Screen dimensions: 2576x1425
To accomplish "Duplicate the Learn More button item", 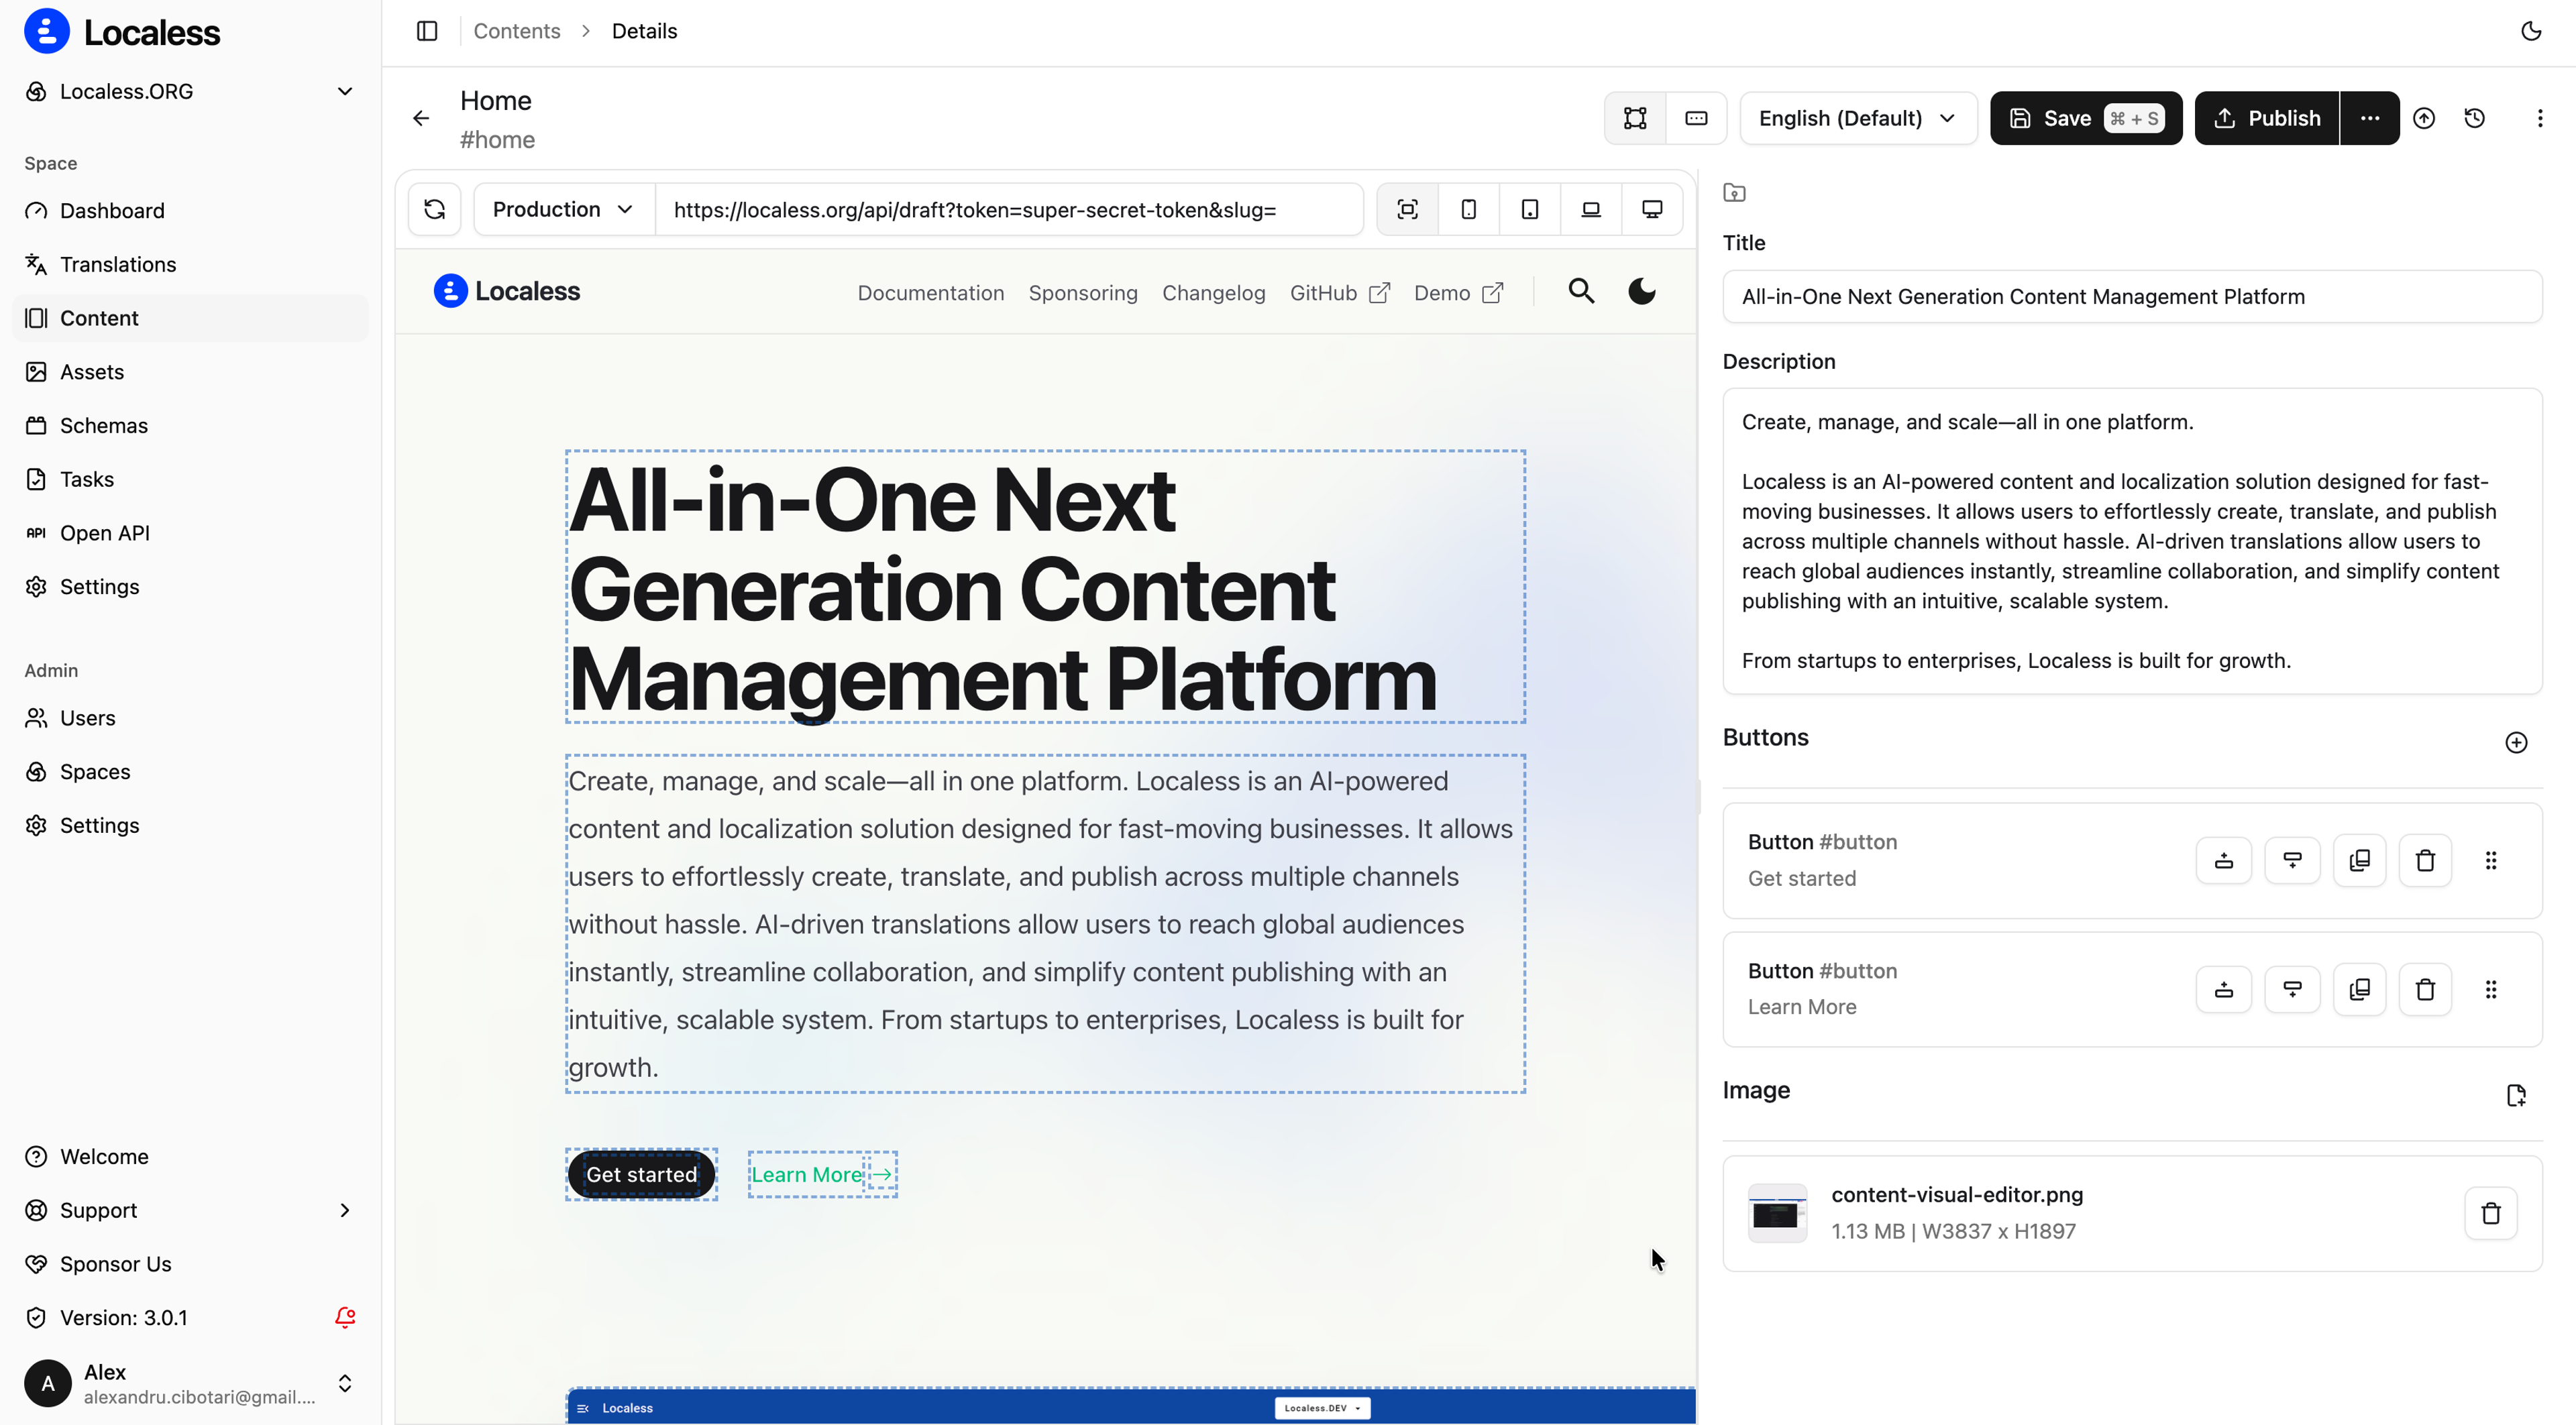I will [x=2360, y=989].
